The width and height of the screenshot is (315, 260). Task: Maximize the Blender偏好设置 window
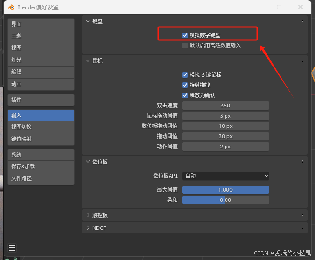[x=279, y=7]
